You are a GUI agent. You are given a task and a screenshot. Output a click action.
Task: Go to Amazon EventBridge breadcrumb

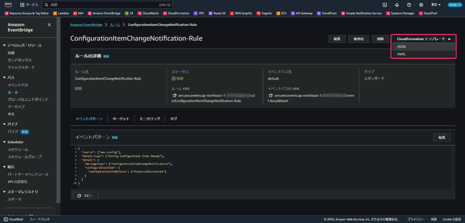coord(86,25)
